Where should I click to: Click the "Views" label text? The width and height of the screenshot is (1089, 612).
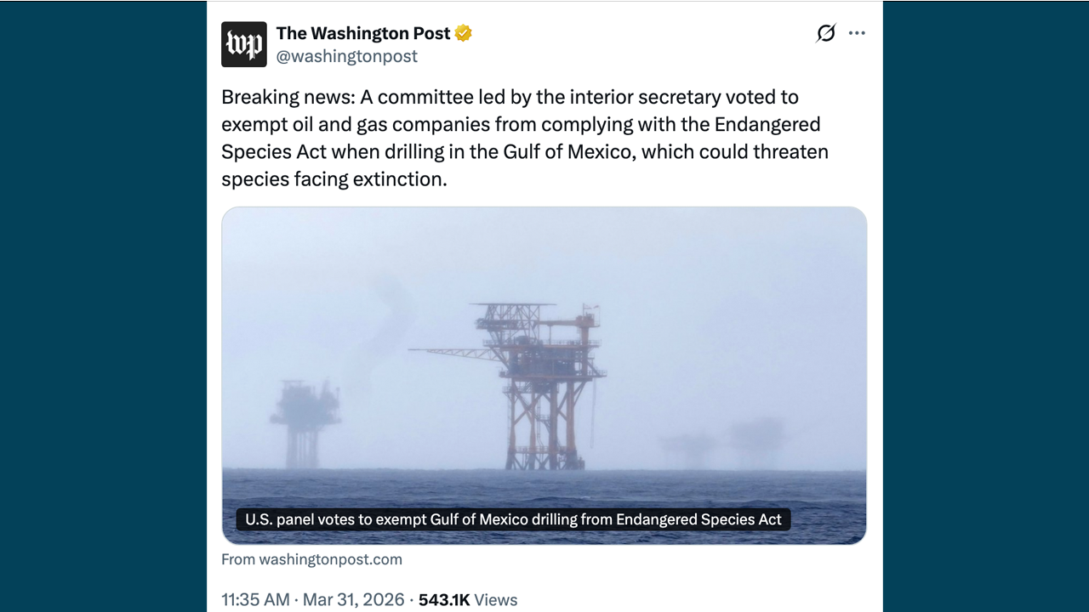[x=496, y=599]
